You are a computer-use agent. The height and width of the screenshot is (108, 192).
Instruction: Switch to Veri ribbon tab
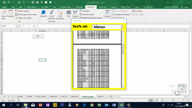pos(55,7)
